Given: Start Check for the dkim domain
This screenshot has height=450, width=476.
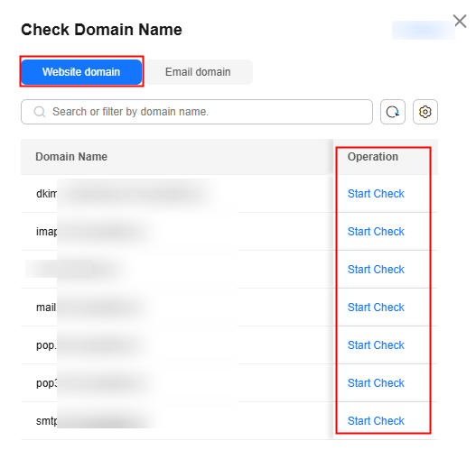Looking at the screenshot, I should [376, 194].
